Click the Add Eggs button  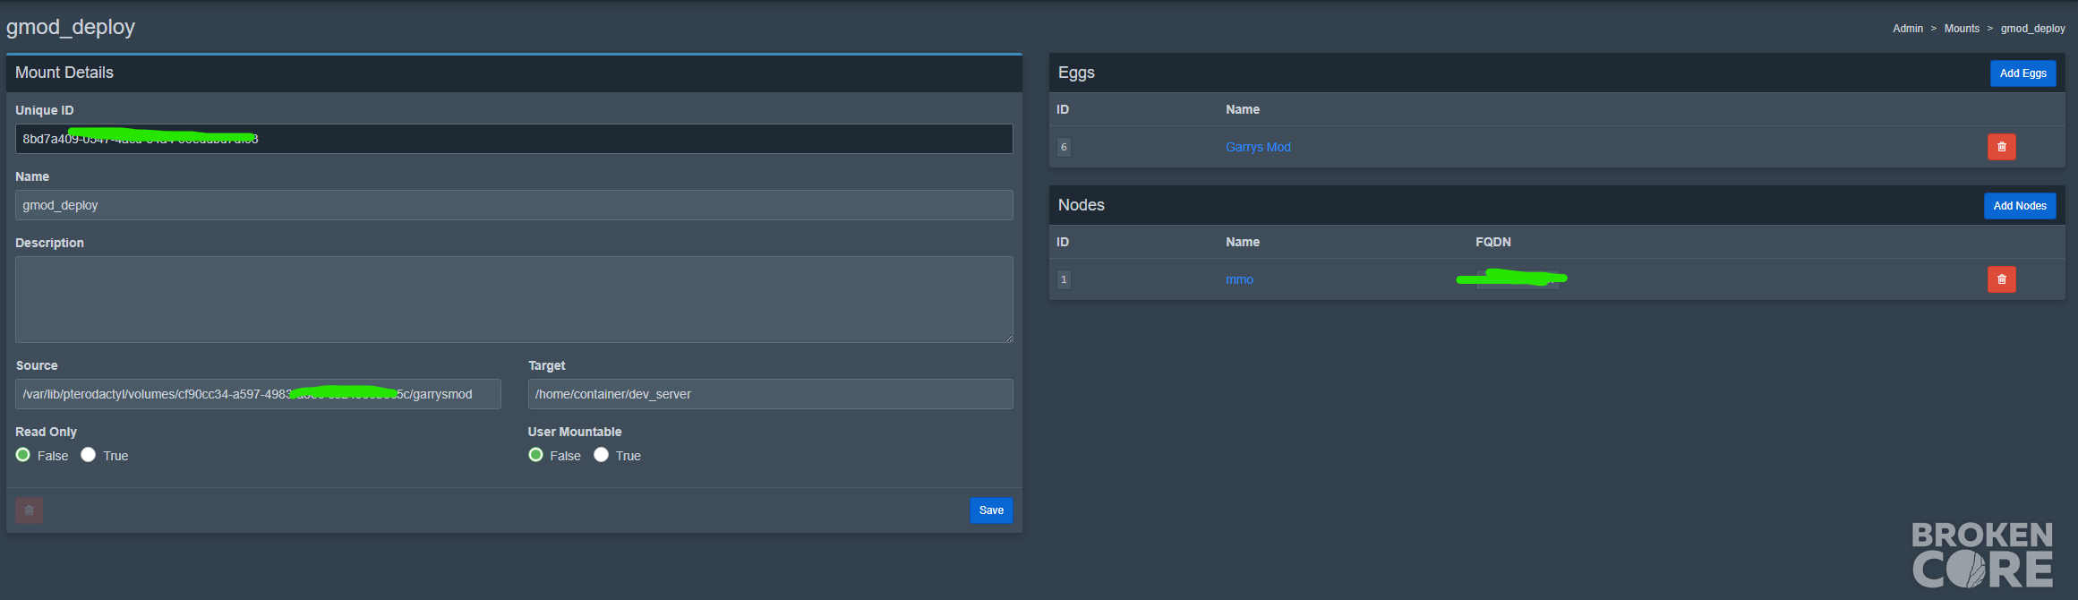[x=2022, y=73]
